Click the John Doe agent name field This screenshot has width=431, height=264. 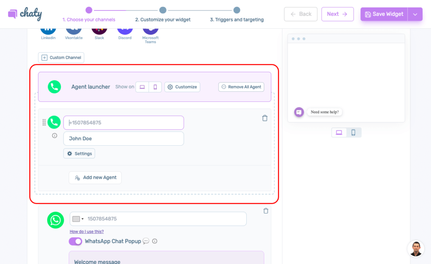coord(123,139)
